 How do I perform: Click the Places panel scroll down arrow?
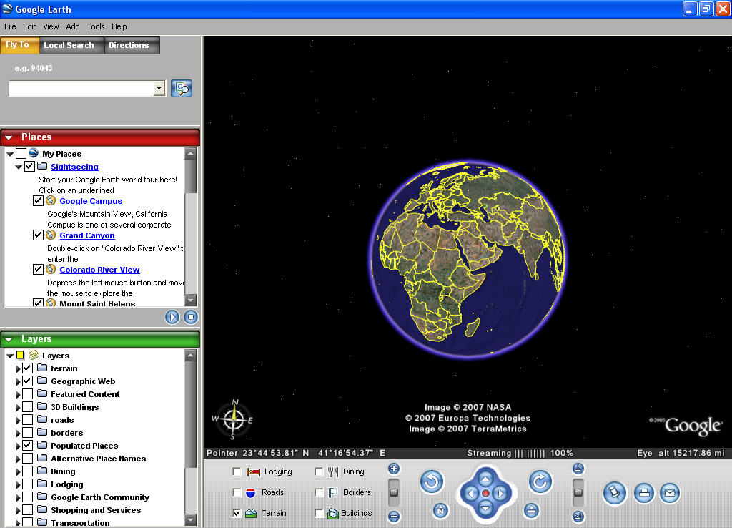coord(190,300)
